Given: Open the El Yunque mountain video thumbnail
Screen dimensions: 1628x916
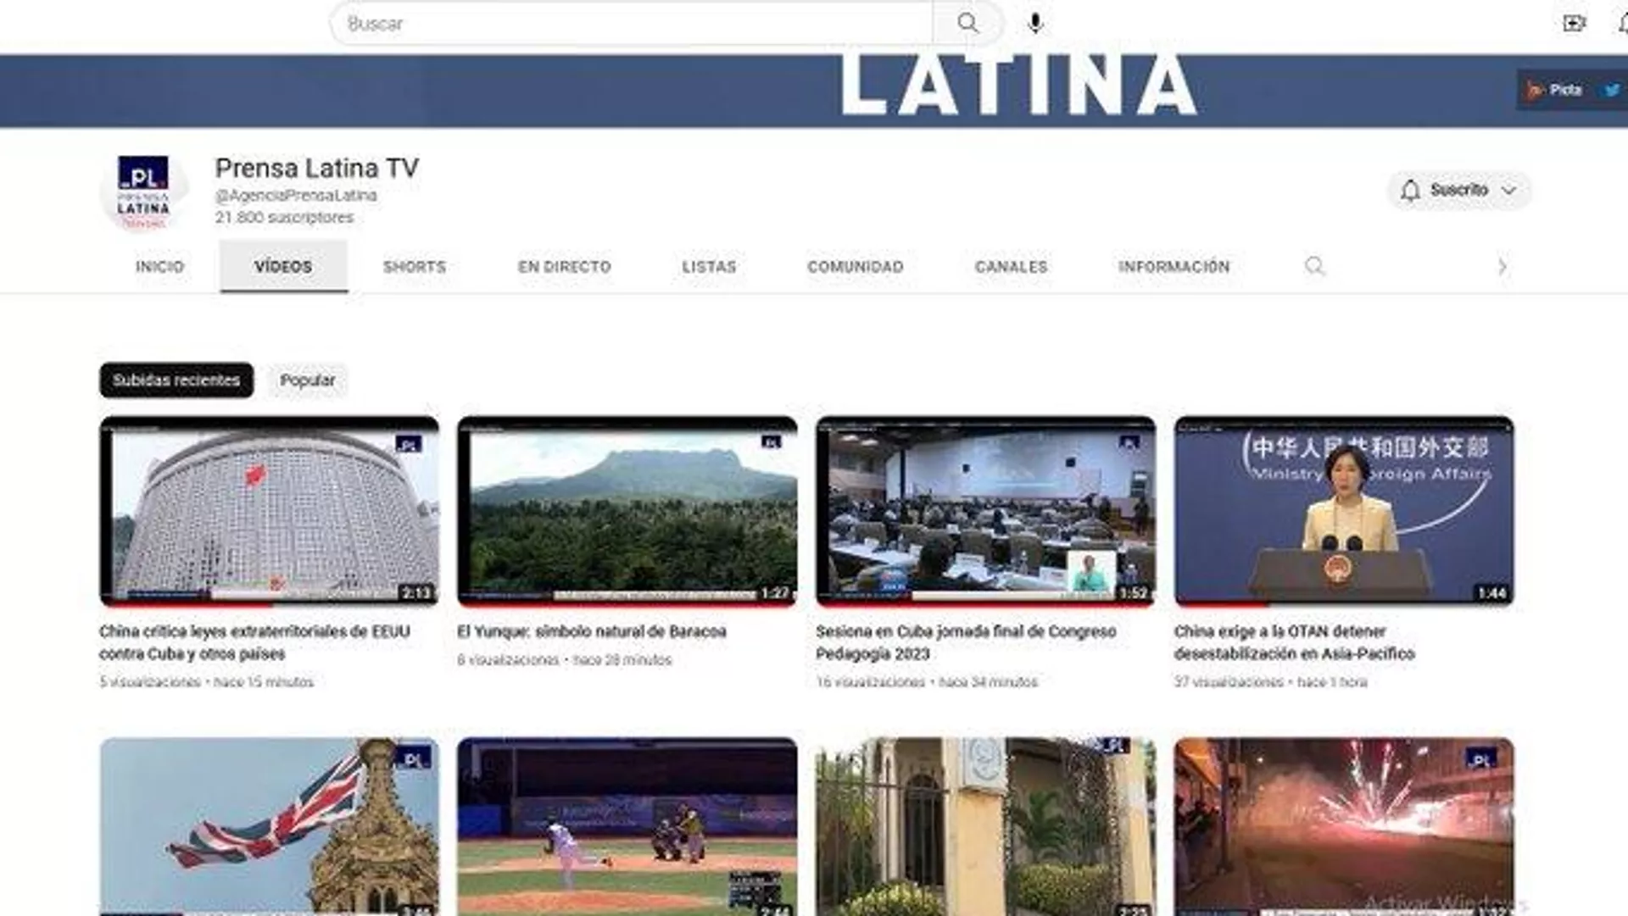Looking at the screenshot, I should (x=627, y=511).
